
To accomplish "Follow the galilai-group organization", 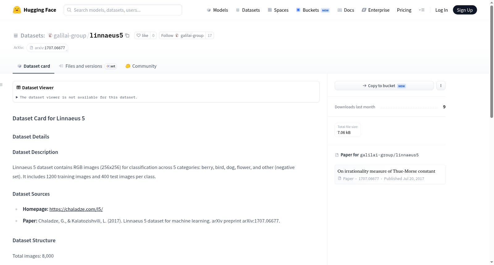I will tap(182, 35).
